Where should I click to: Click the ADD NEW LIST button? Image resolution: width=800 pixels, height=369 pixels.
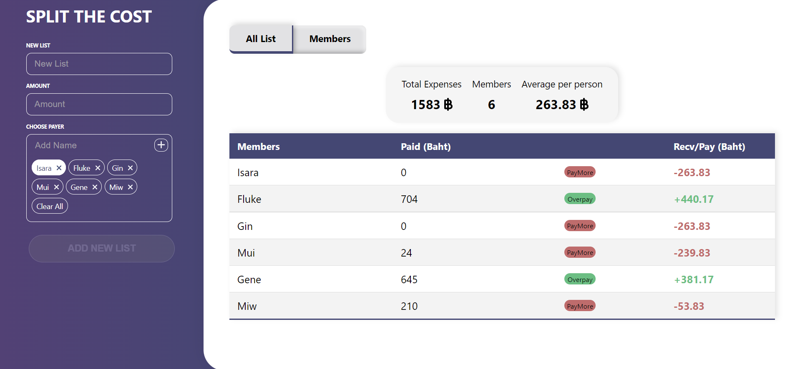[x=102, y=248]
